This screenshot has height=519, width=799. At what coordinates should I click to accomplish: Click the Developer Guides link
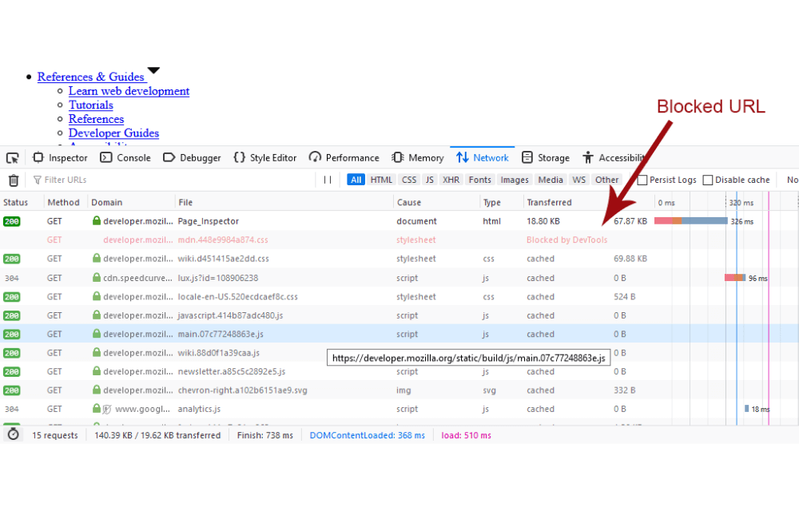pyautogui.click(x=113, y=133)
